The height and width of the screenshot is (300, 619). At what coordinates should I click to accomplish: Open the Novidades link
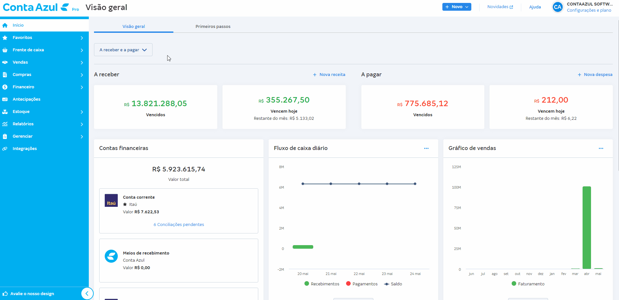(x=500, y=7)
